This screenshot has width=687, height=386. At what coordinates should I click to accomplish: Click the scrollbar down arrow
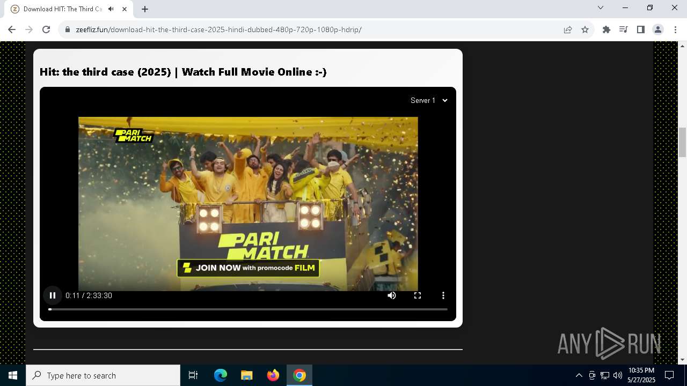pos(682,360)
